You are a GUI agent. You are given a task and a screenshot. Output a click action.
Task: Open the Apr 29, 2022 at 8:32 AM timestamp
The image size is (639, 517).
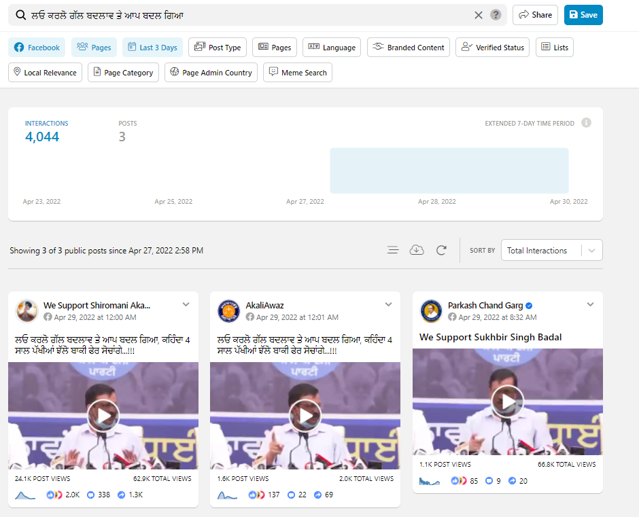(498, 317)
